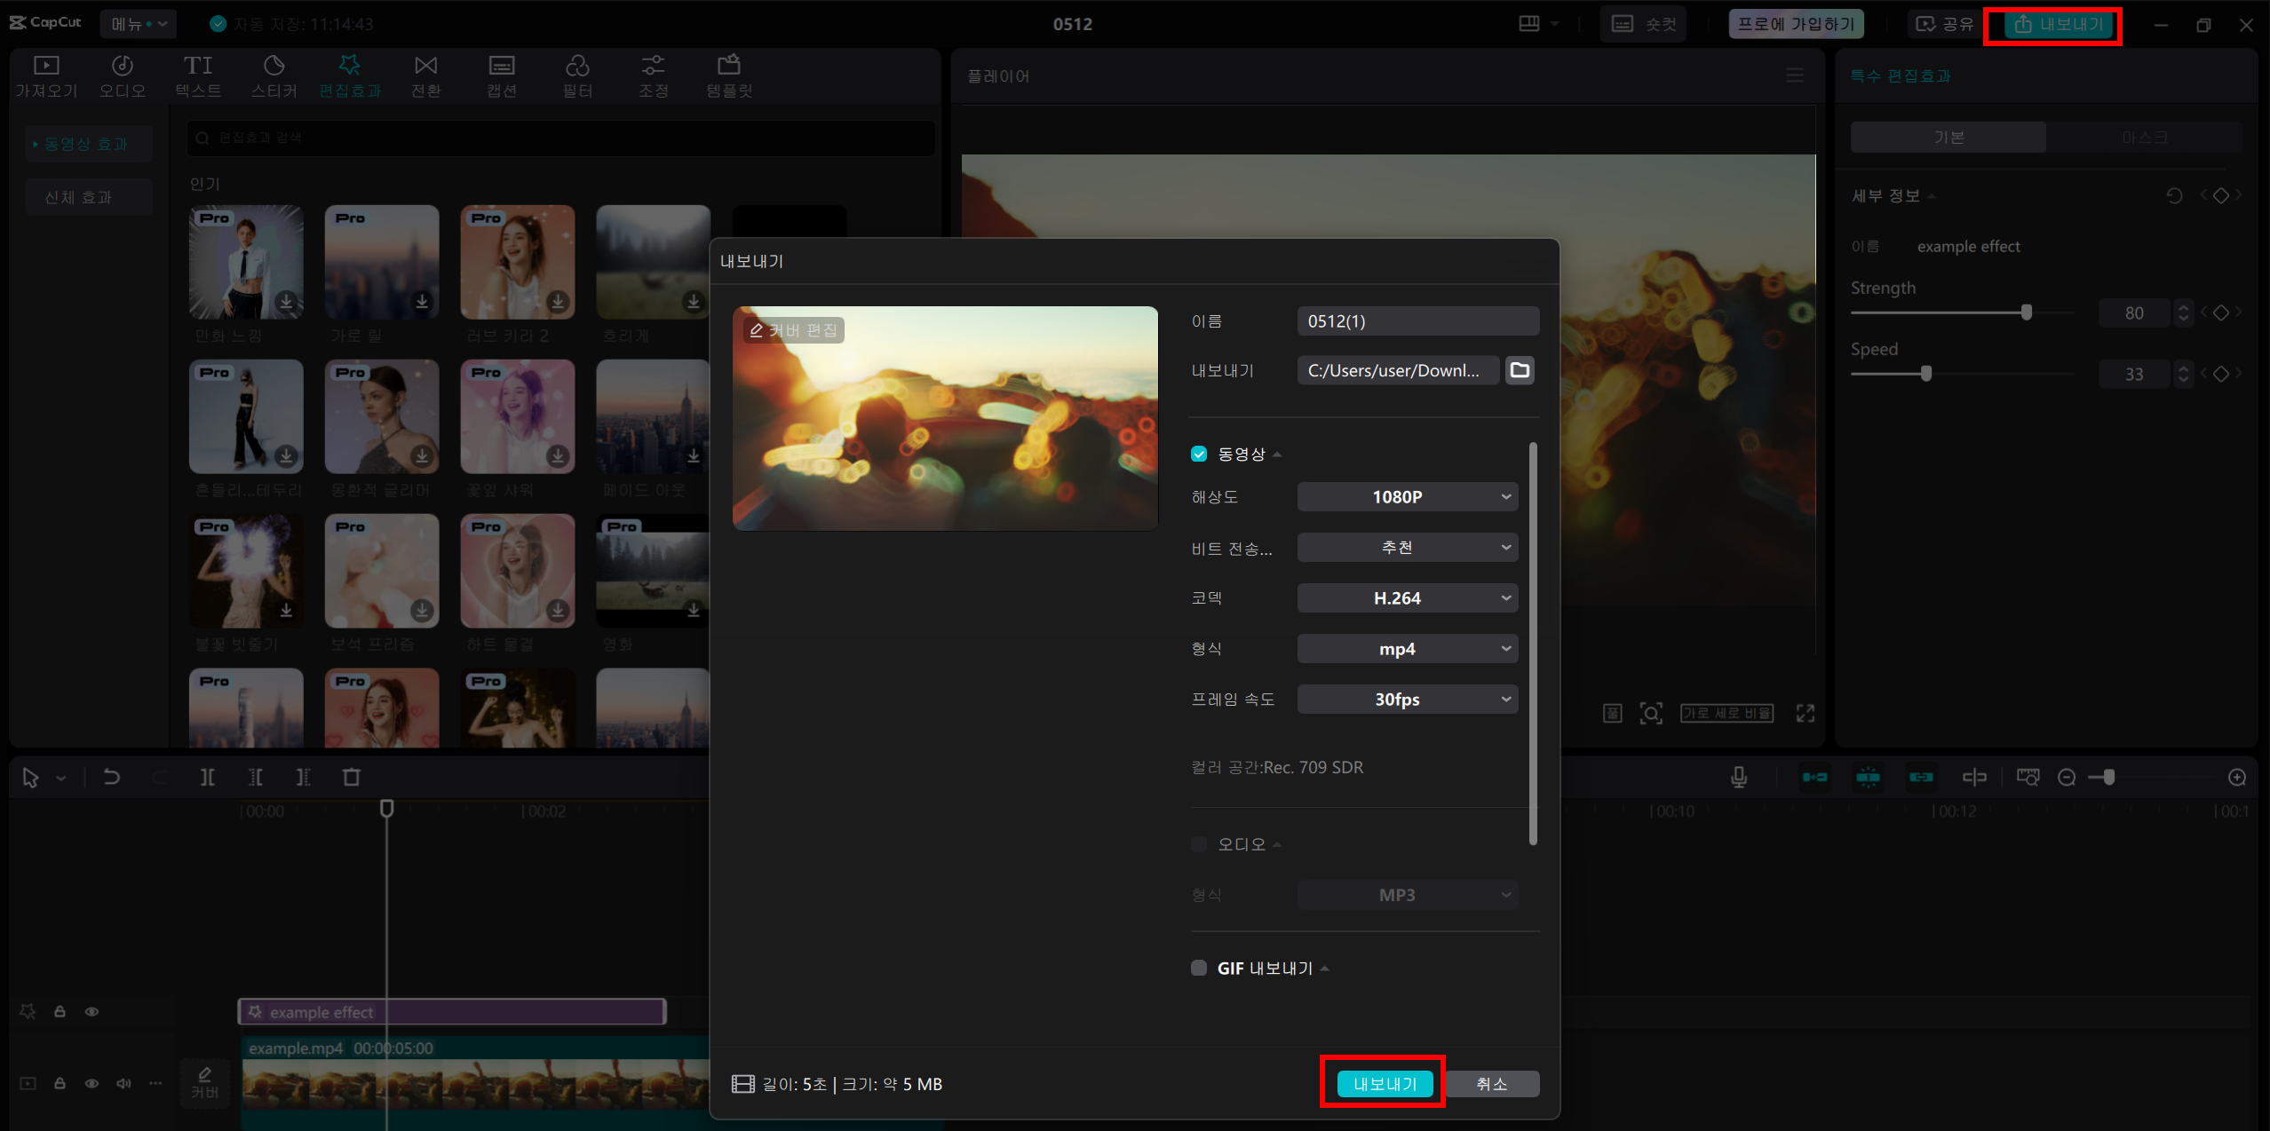The height and width of the screenshot is (1131, 2270).
Task: Switch to the 전환 tab
Action: (425, 76)
